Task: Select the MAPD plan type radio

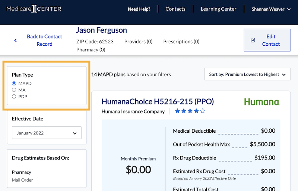Action: click(14, 83)
